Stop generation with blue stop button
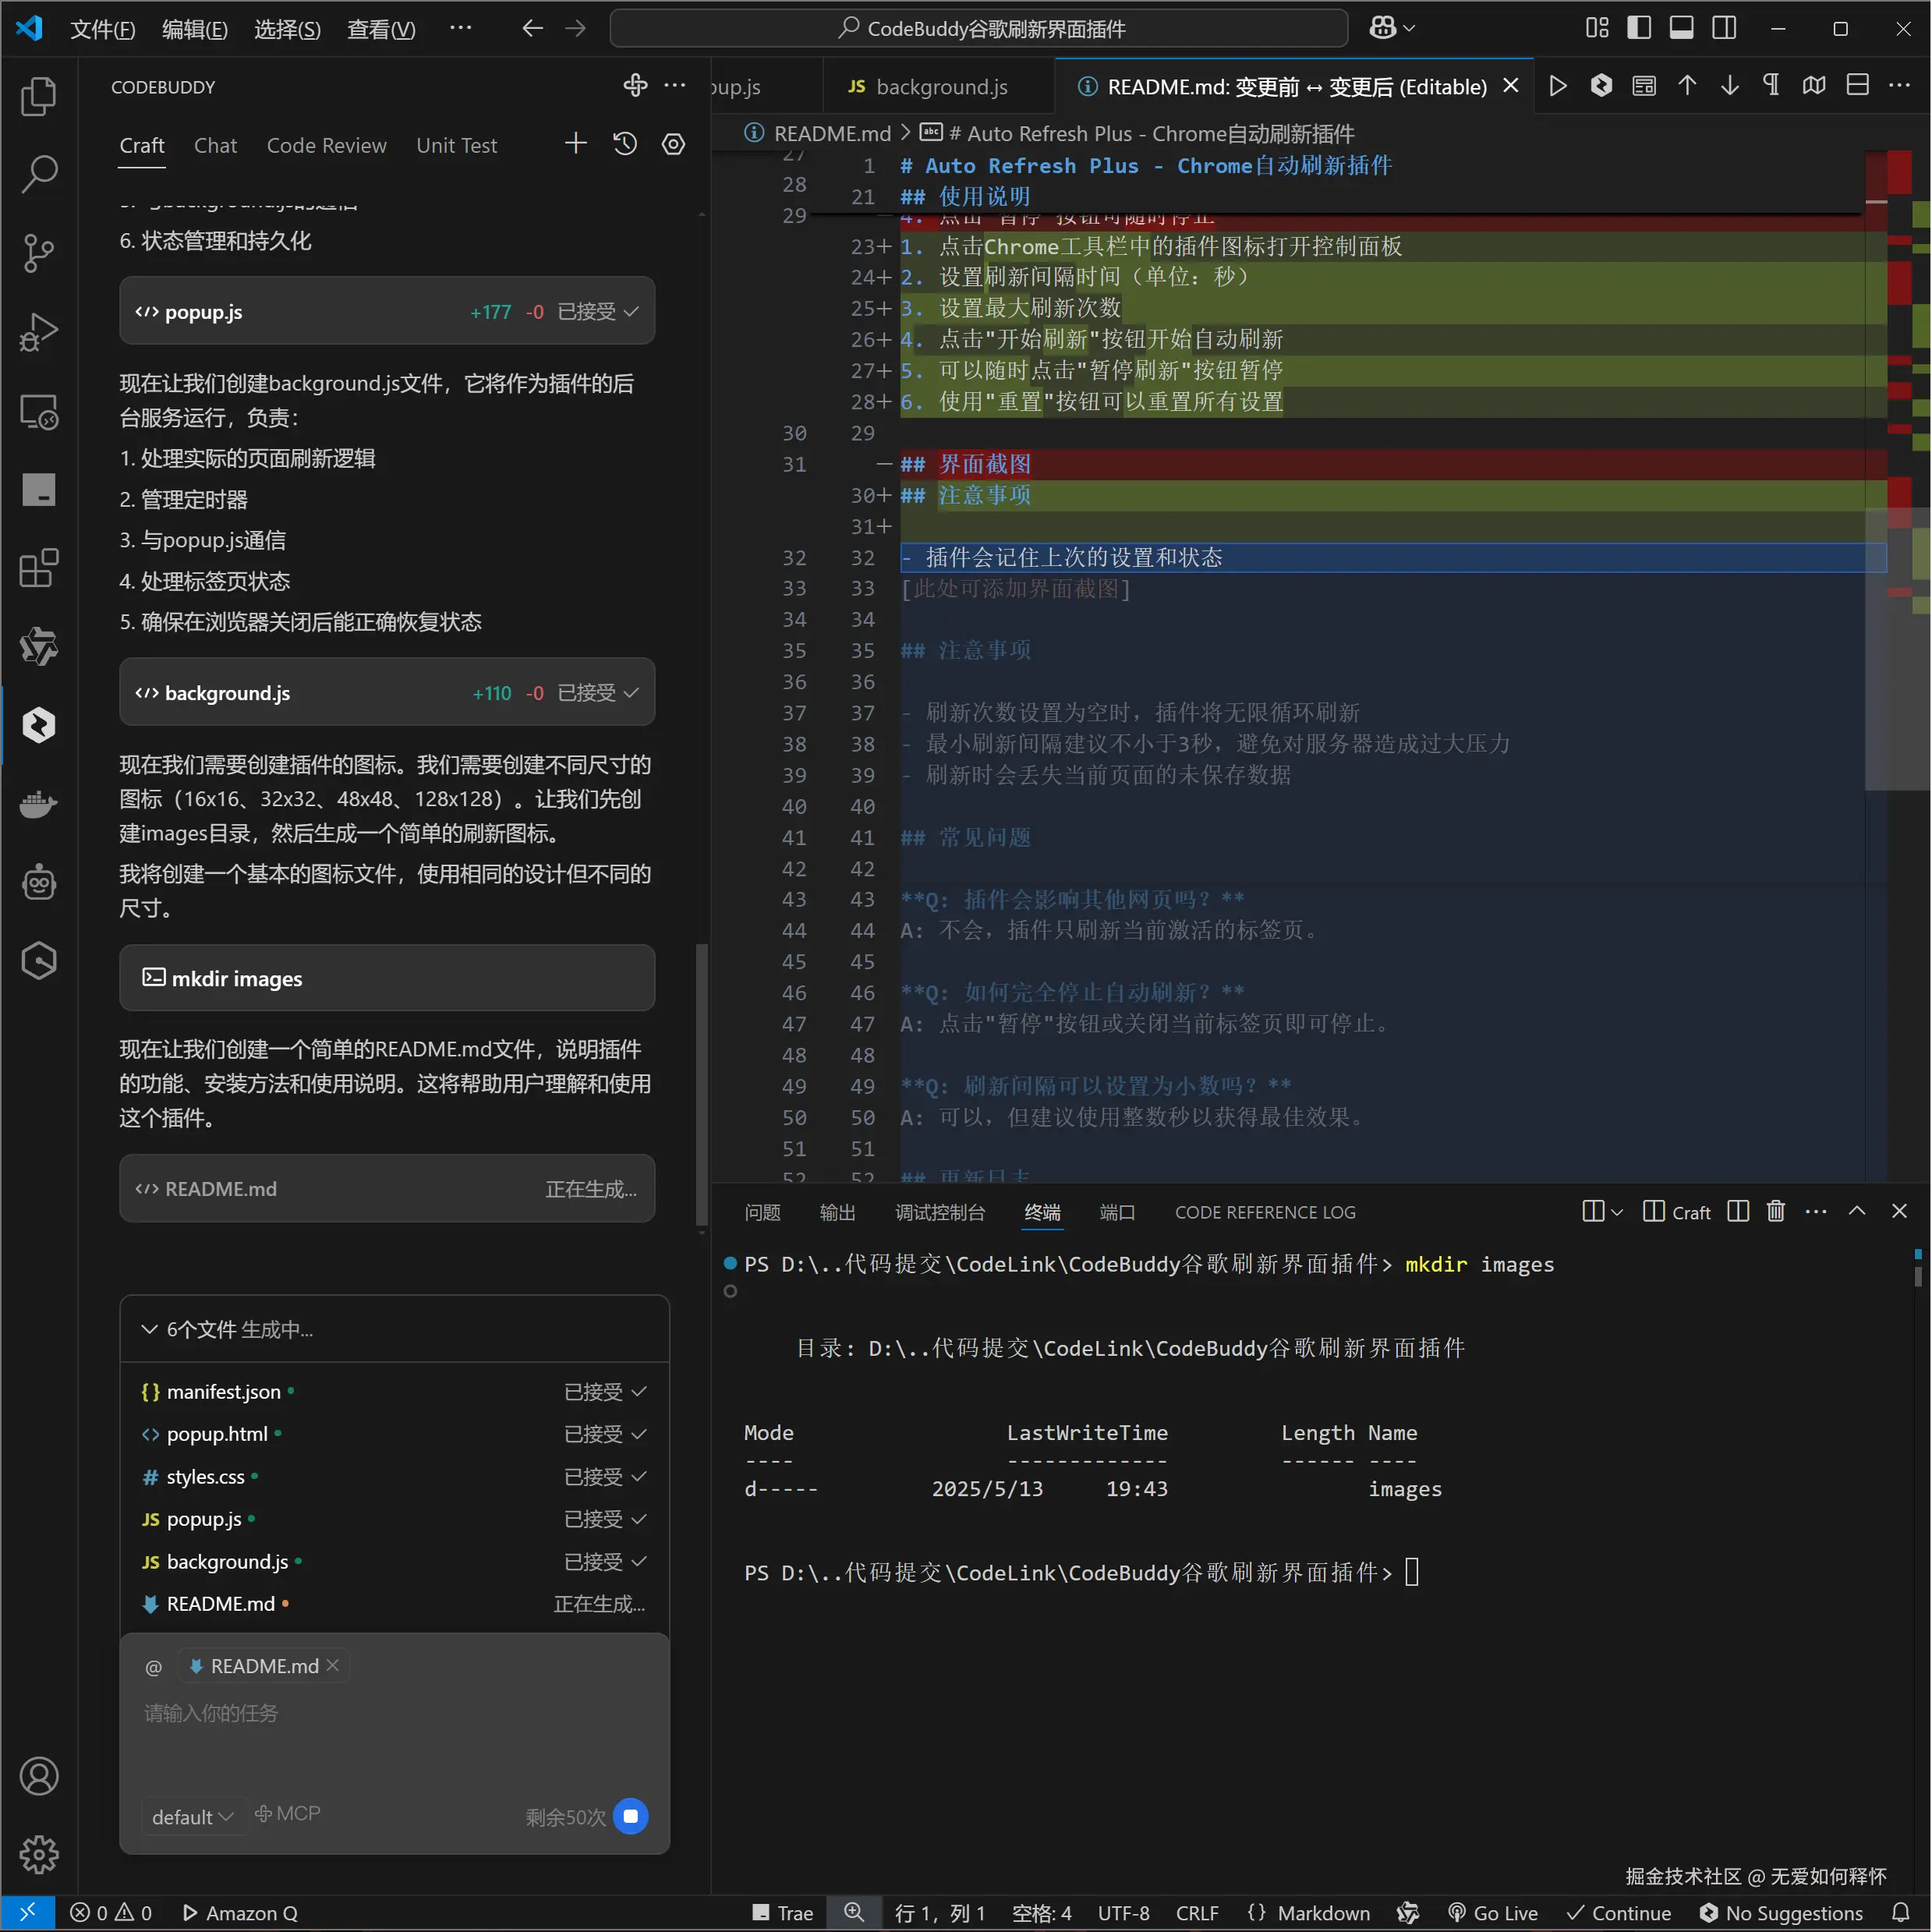This screenshot has height=1932, width=1932. click(631, 1816)
